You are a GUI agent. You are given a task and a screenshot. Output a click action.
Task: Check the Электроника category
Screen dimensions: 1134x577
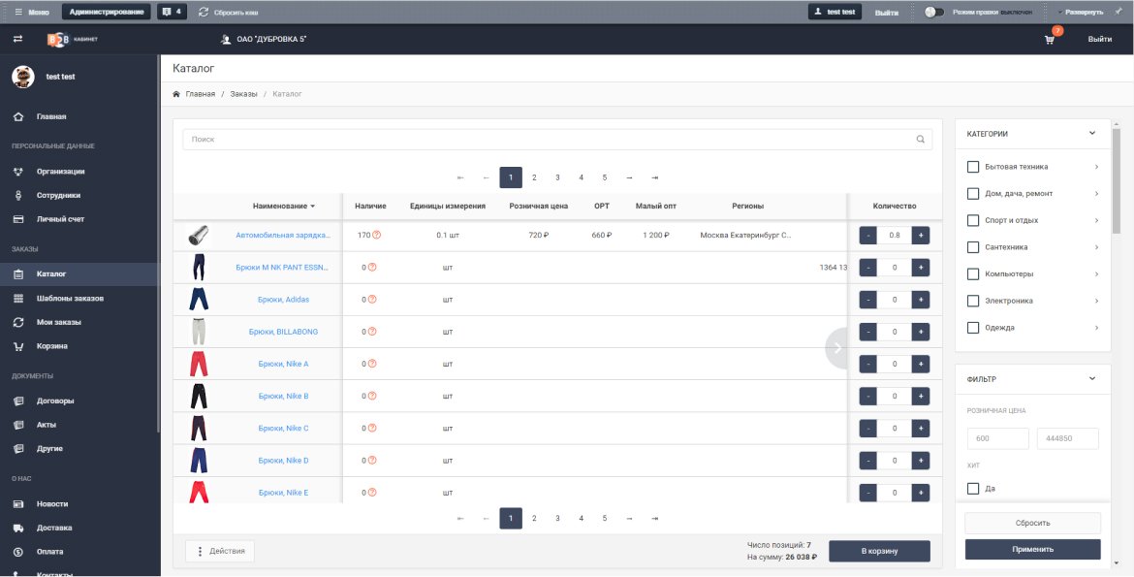pos(973,301)
